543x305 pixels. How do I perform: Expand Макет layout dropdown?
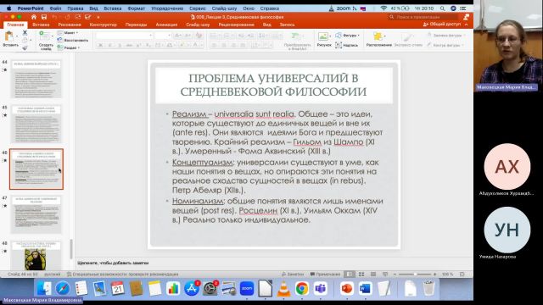[x=68, y=32]
